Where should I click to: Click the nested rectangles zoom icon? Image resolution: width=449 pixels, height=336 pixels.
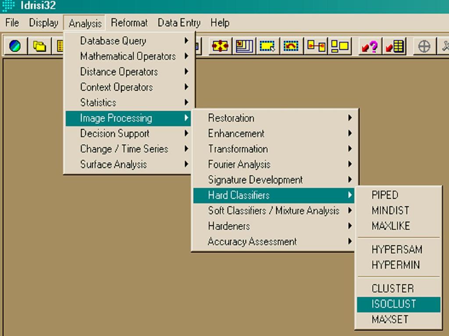(x=244, y=46)
